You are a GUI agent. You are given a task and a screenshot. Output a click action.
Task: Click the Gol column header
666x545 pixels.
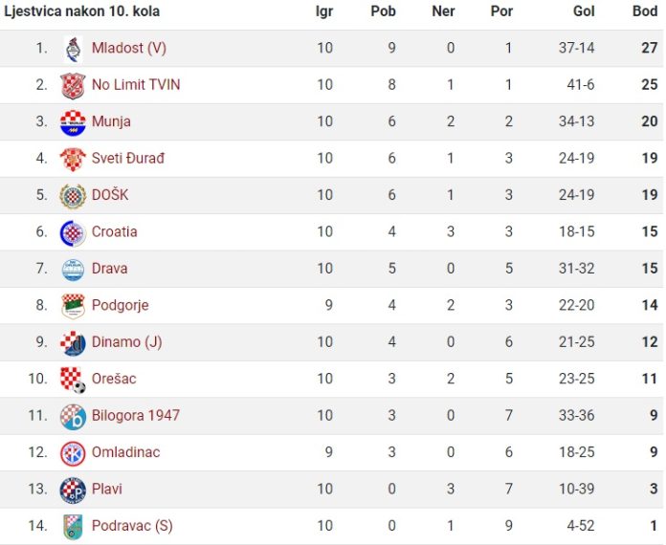(584, 11)
